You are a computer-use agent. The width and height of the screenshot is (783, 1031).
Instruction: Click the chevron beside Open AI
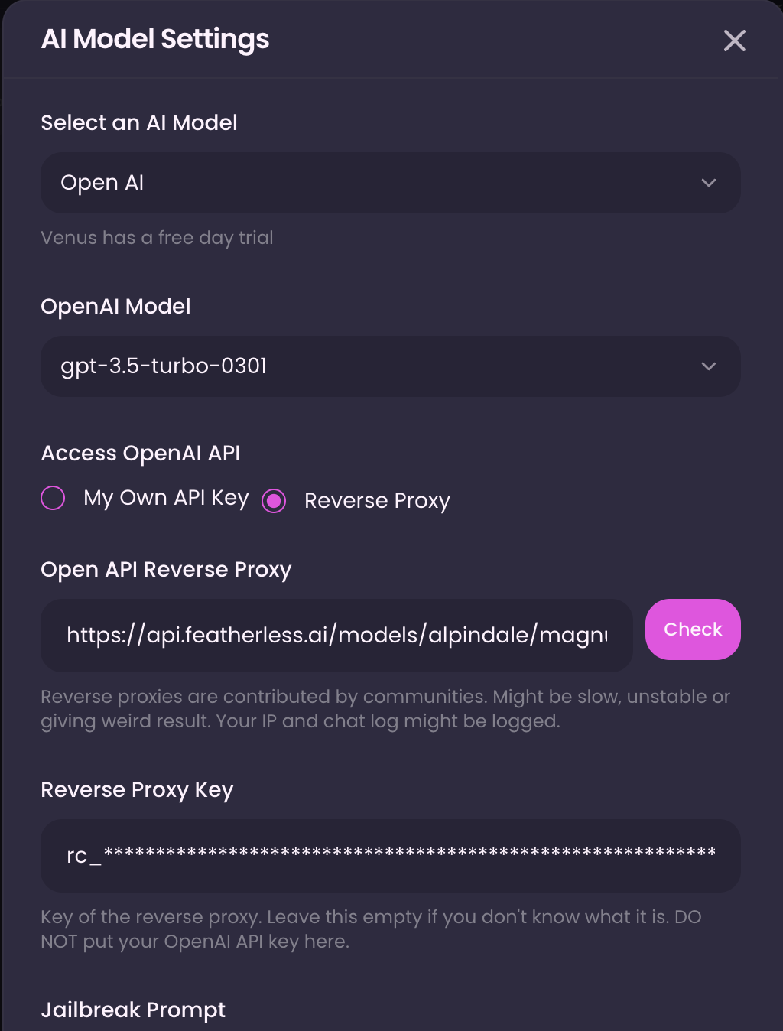tap(709, 183)
